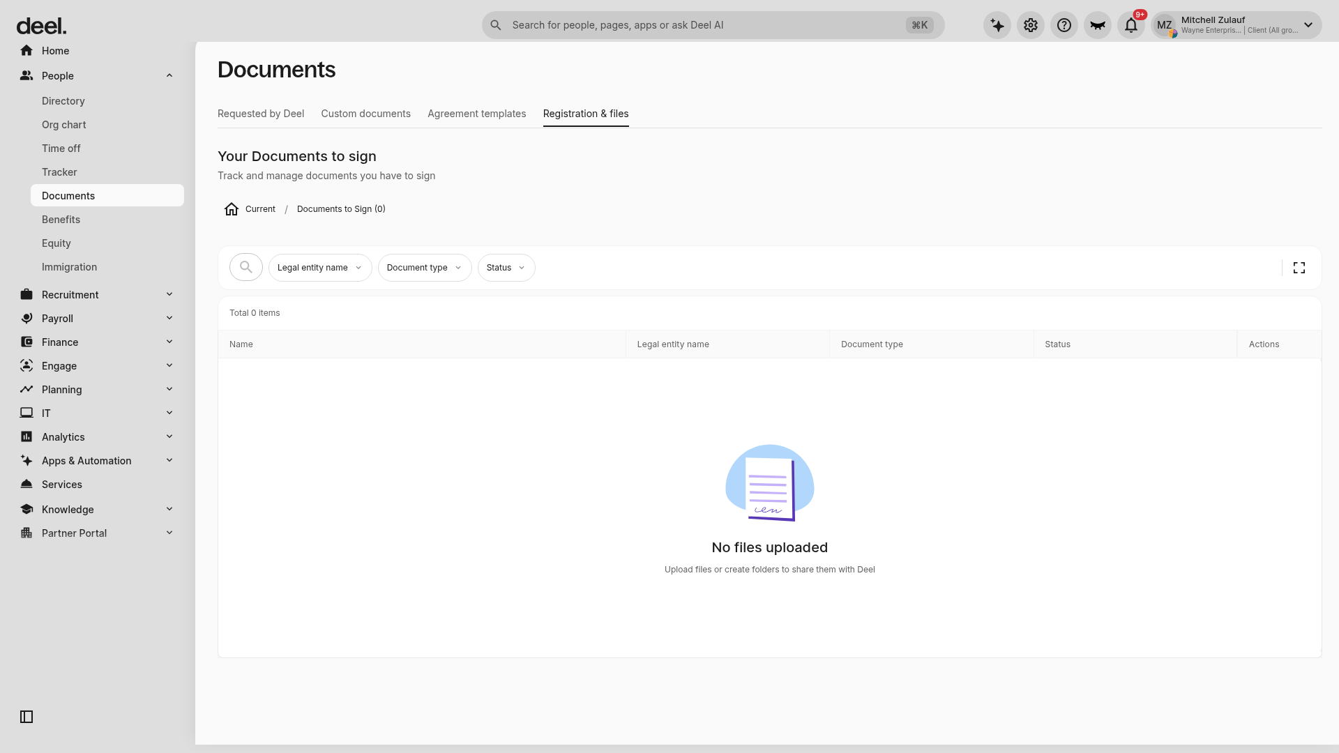The height and width of the screenshot is (753, 1339).
Task: Click the Engage icon in sidebar
Action: click(27, 366)
